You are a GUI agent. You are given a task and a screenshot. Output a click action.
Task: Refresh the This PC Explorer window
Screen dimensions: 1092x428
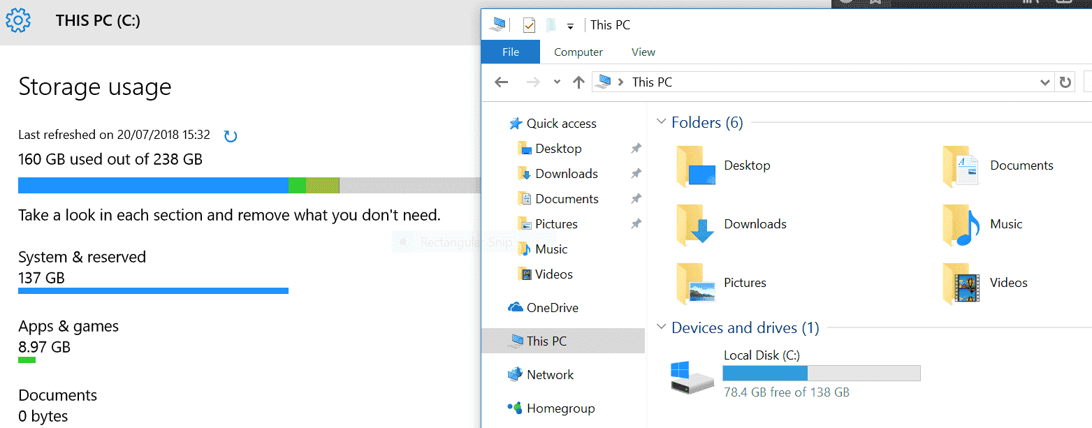[1065, 82]
